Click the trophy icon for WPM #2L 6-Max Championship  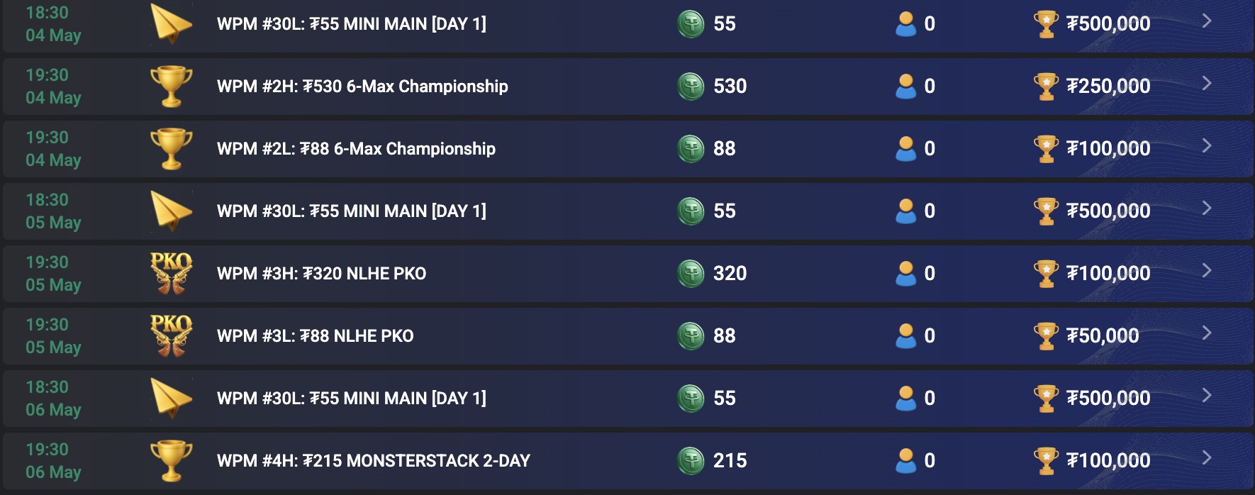pos(170,148)
